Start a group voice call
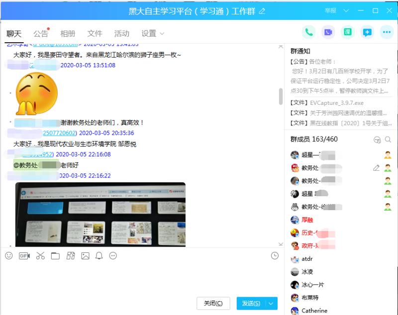 (308, 32)
